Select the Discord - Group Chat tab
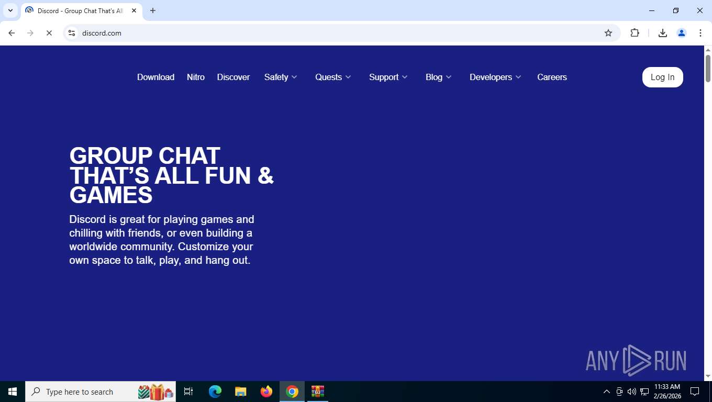Screen dimensions: 712x402 (x=81, y=11)
